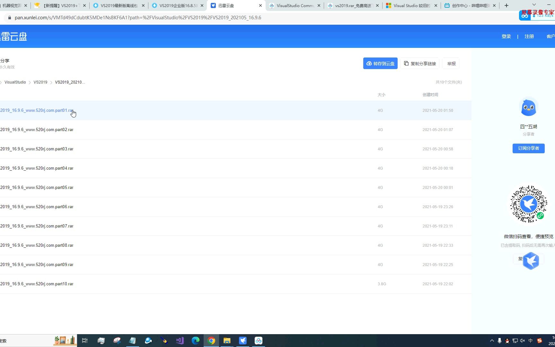The image size is (555, 347).
Task: Switch to the VS2019最新版离线包 tab
Action: [x=118, y=5]
